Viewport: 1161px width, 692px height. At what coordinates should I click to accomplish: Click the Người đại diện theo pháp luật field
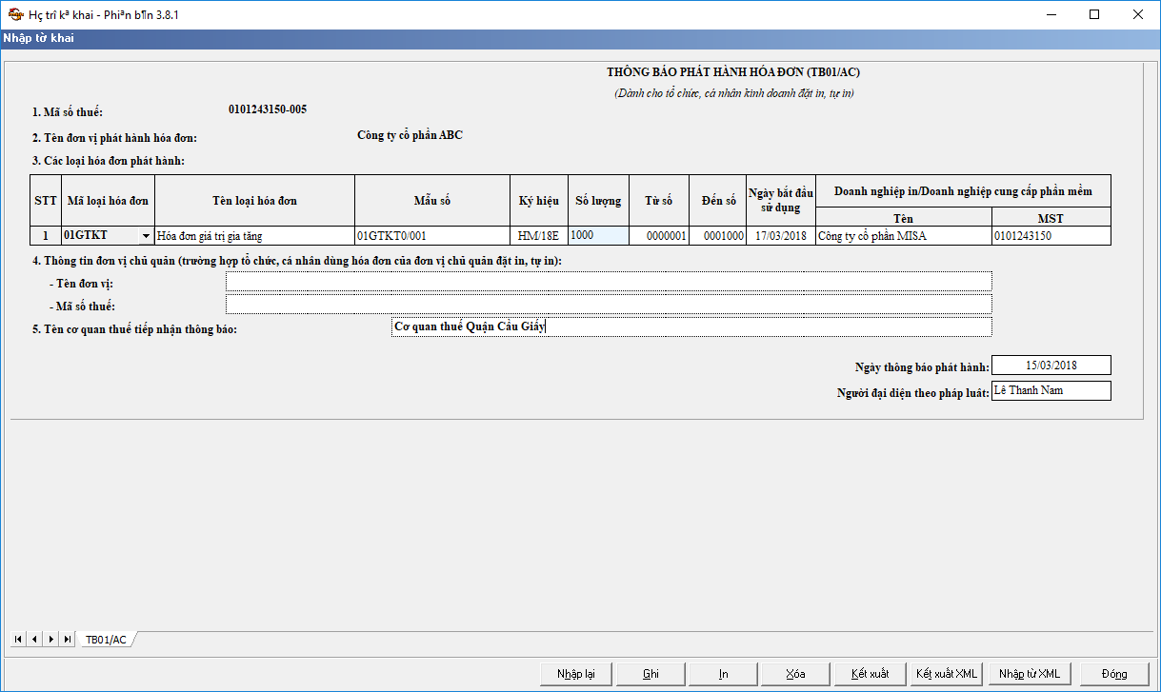tap(1051, 390)
